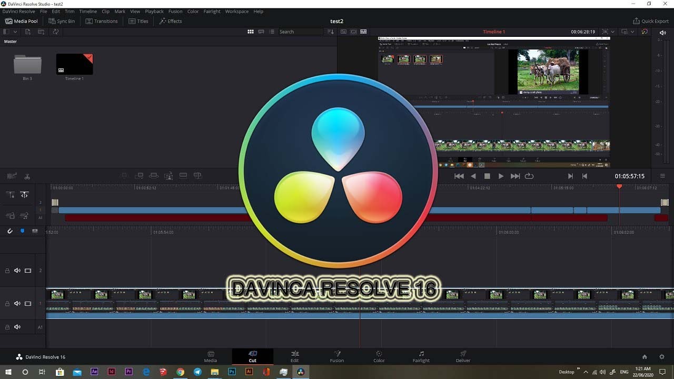
Task: Click the place on top icon
Action: 183,176
